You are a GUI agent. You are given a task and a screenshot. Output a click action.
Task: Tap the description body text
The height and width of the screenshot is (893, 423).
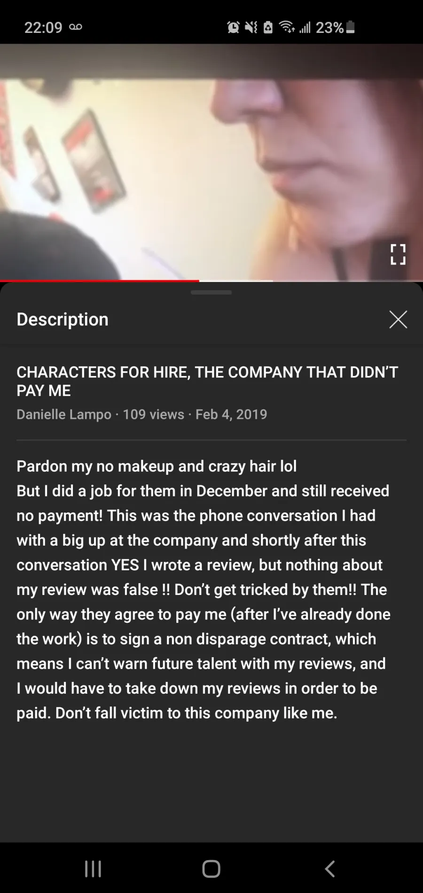tap(204, 589)
